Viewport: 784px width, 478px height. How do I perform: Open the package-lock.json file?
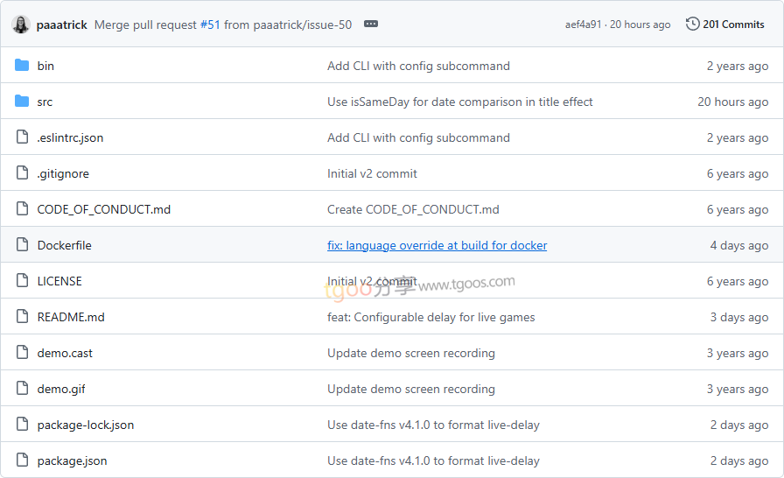86,425
